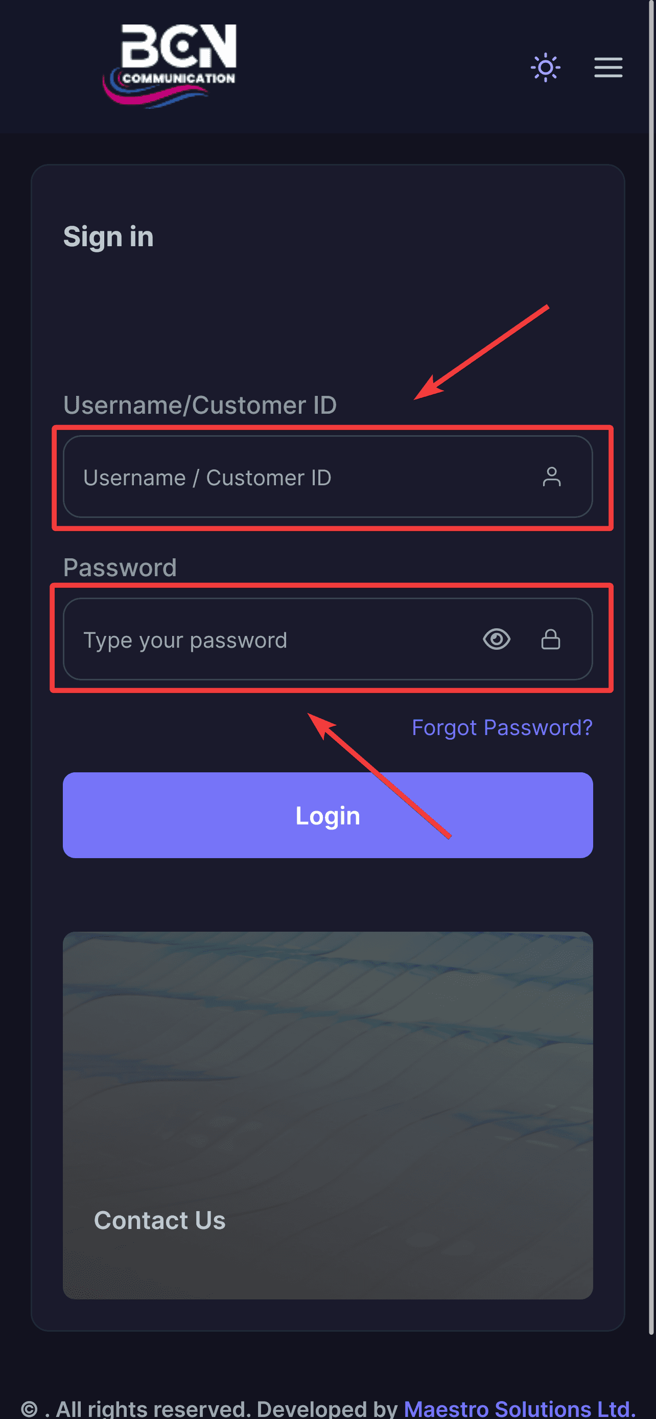656x1419 pixels.
Task: Click the lock icon in the password field
Action: (x=550, y=639)
